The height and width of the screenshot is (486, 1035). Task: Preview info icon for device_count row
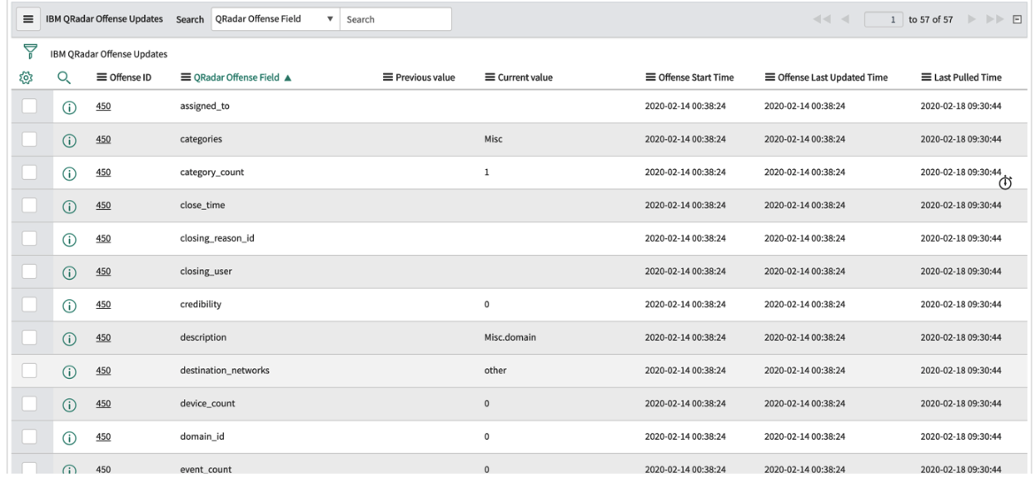(69, 405)
